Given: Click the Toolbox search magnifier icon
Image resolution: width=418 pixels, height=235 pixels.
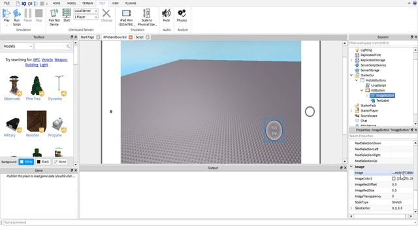Looking at the screenshot, I should pos(68,46).
